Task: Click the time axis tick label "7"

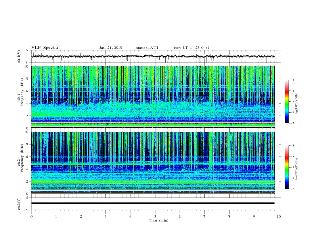Action: pos(205,216)
